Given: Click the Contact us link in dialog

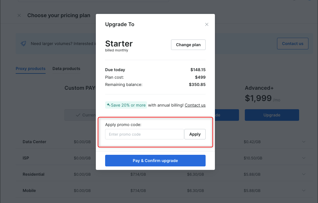Looking at the screenshot, I should [x=195, y=105].
